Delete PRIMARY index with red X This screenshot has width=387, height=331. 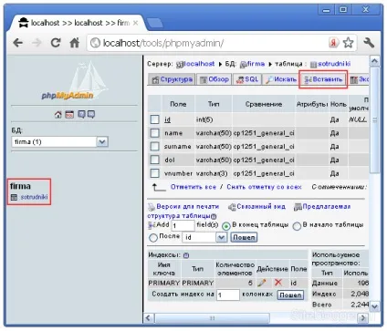point(277,283)
